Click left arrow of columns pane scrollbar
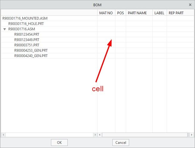The width and height of the screenshot is (195, 148). pyautogui.click(x=100, y=135)
